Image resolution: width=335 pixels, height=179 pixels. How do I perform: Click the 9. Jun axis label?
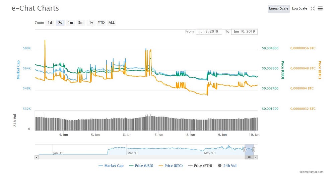pyautogui.click(x=222, y=135)
